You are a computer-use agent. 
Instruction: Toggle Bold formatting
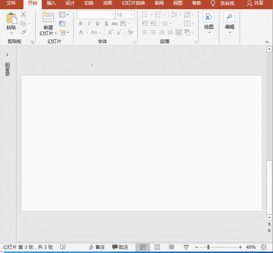(x=81, y=23)
